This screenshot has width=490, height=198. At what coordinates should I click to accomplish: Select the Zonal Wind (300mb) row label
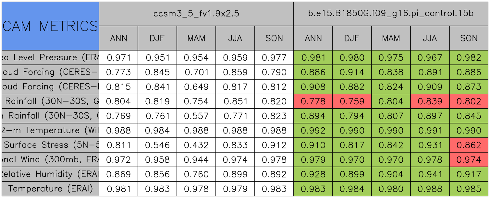[x=50, y=159]
